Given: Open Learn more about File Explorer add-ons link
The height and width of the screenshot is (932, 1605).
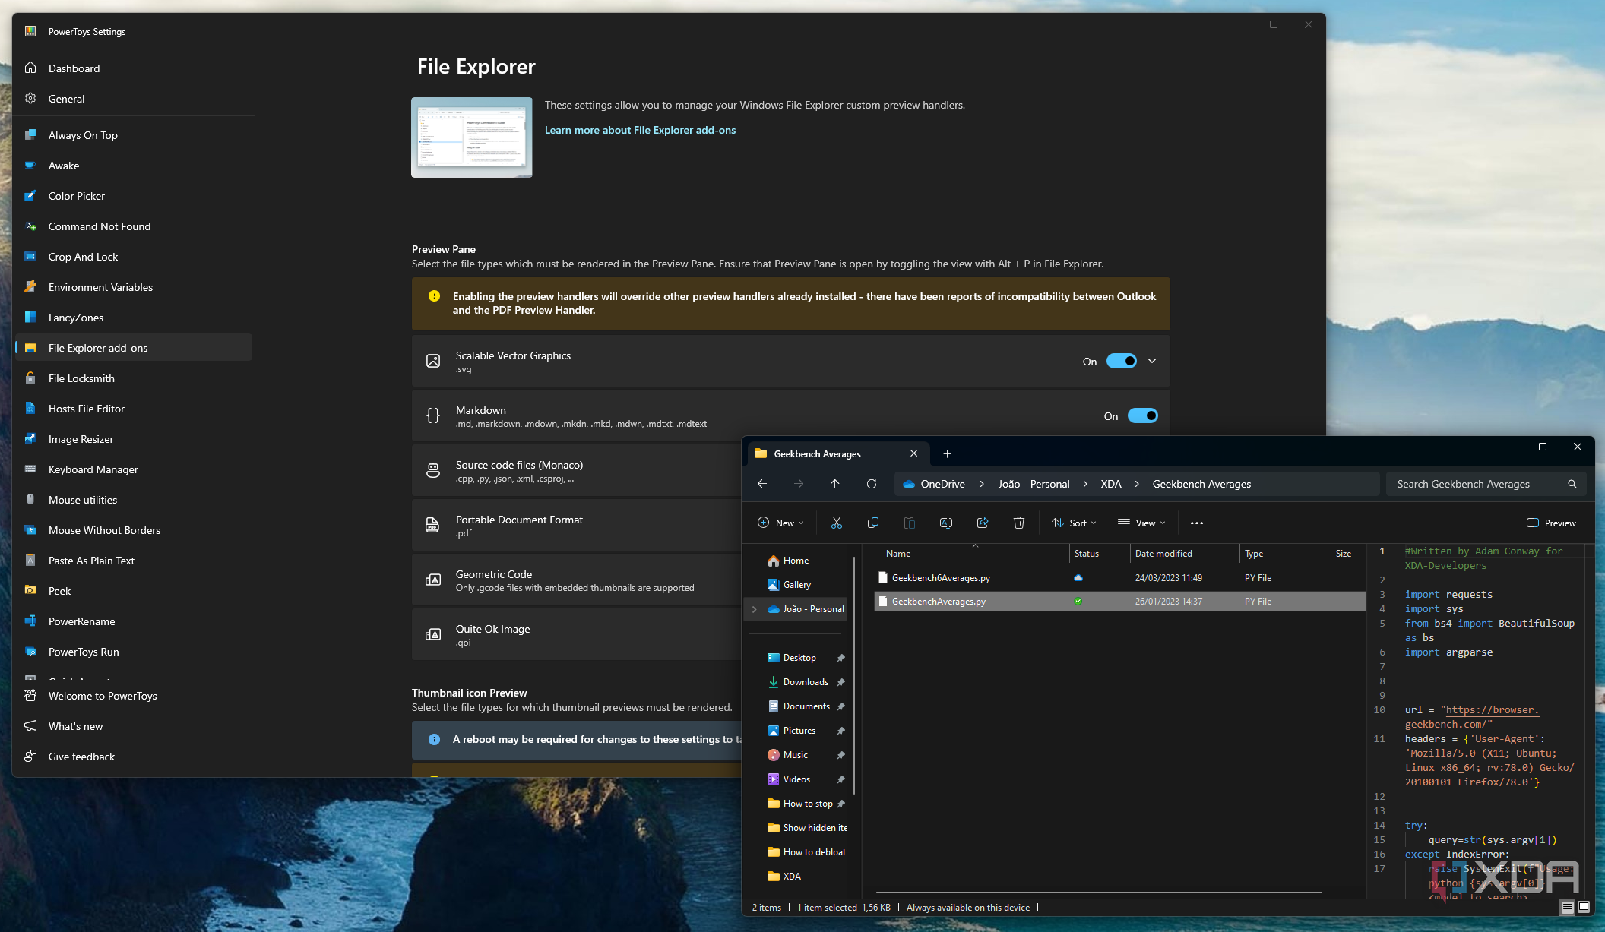Looking at the screenshot, I should [640, 130].
